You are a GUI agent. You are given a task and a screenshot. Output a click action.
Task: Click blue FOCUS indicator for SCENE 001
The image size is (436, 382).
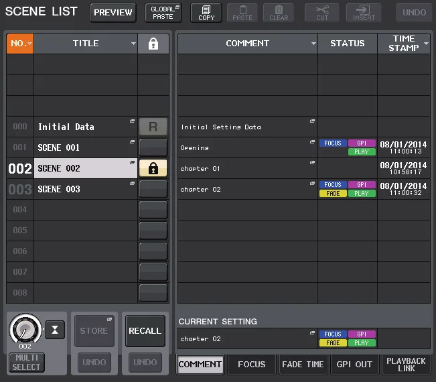(x=333, y=143)
